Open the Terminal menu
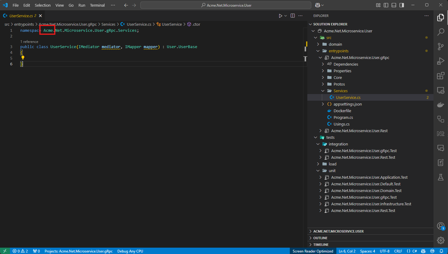448x254 pixels. pos(97,5)
